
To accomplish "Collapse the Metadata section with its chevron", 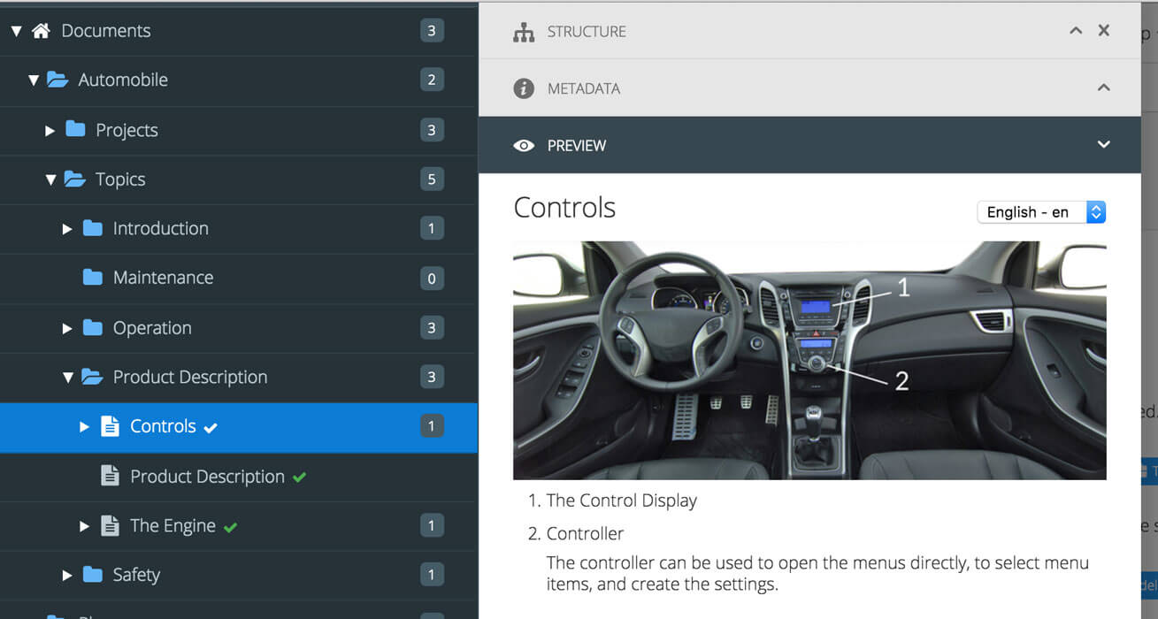I will coord(1103,88).
